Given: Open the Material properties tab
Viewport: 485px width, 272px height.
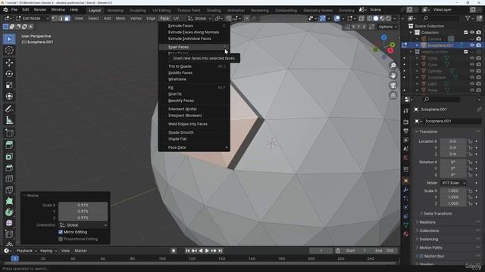Looking at the screenshot, I should tap(406, 233).
